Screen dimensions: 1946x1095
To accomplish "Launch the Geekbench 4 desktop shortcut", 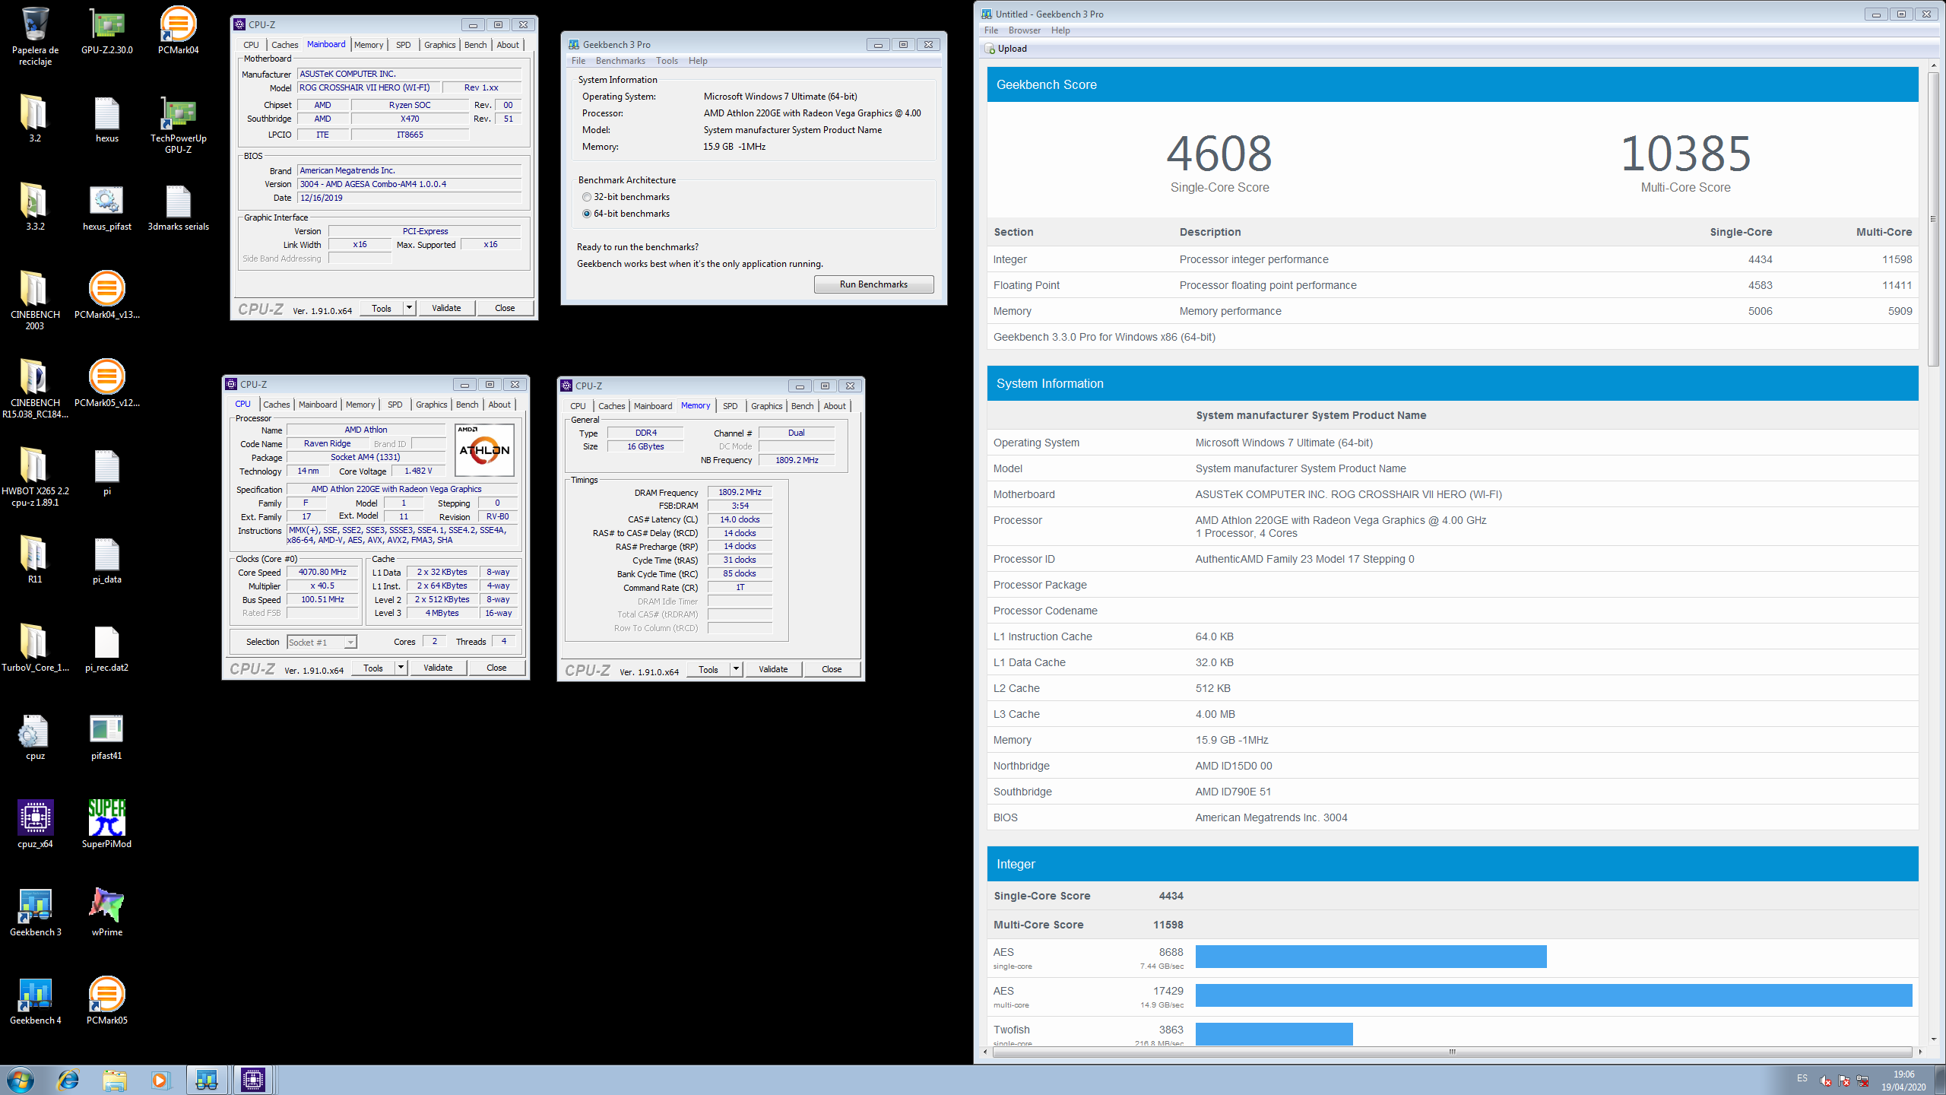I will click(x=35, y=1001).
